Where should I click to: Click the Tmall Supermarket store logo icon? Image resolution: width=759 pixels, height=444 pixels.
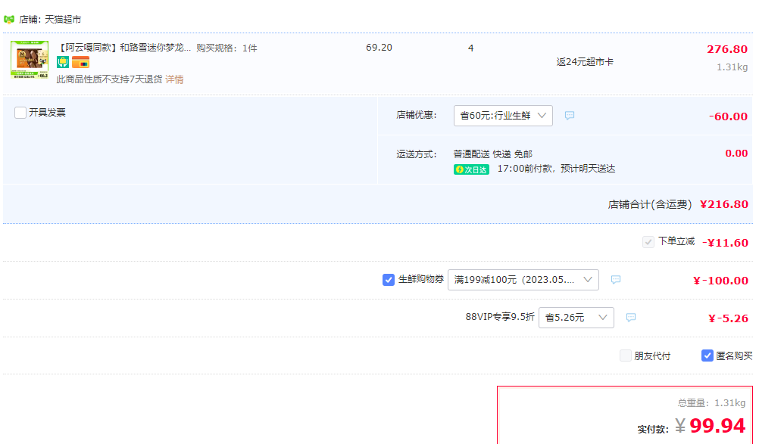(x=9, y=20)
